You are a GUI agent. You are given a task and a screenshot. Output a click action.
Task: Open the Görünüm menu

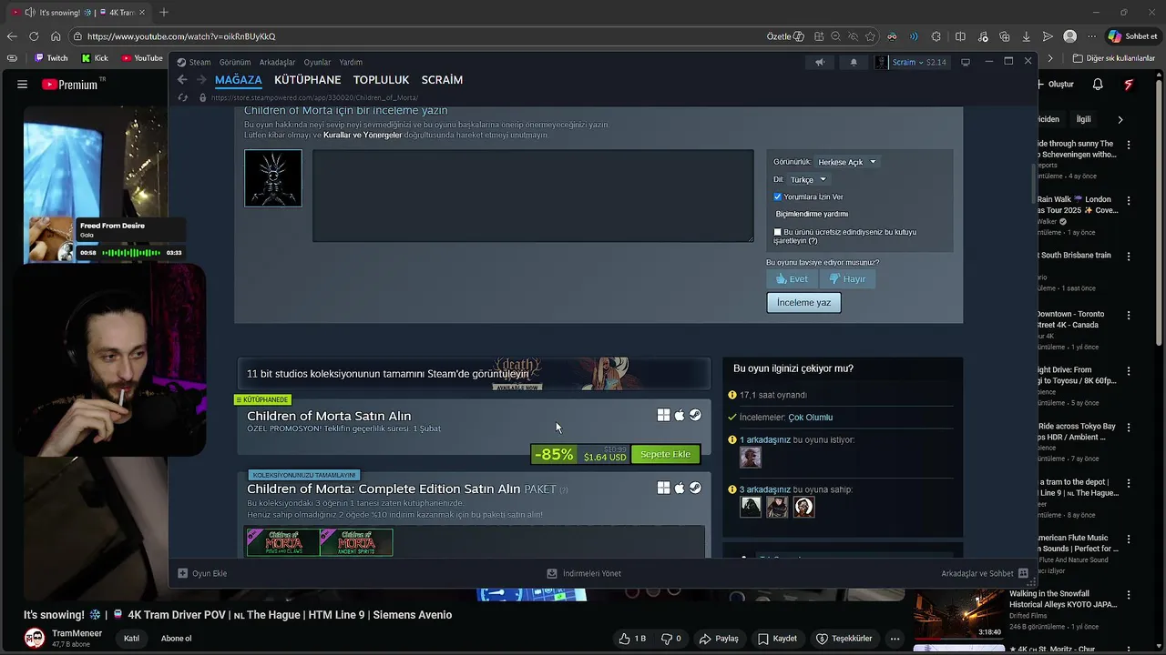pyautogui.click(x=234, y=63)
